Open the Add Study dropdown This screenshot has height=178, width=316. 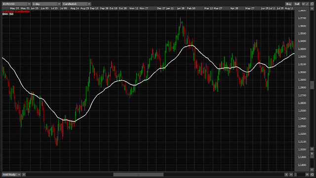pos(11,175)
